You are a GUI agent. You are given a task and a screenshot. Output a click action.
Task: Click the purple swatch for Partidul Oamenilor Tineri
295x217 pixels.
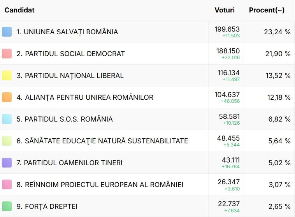[7, 163]
